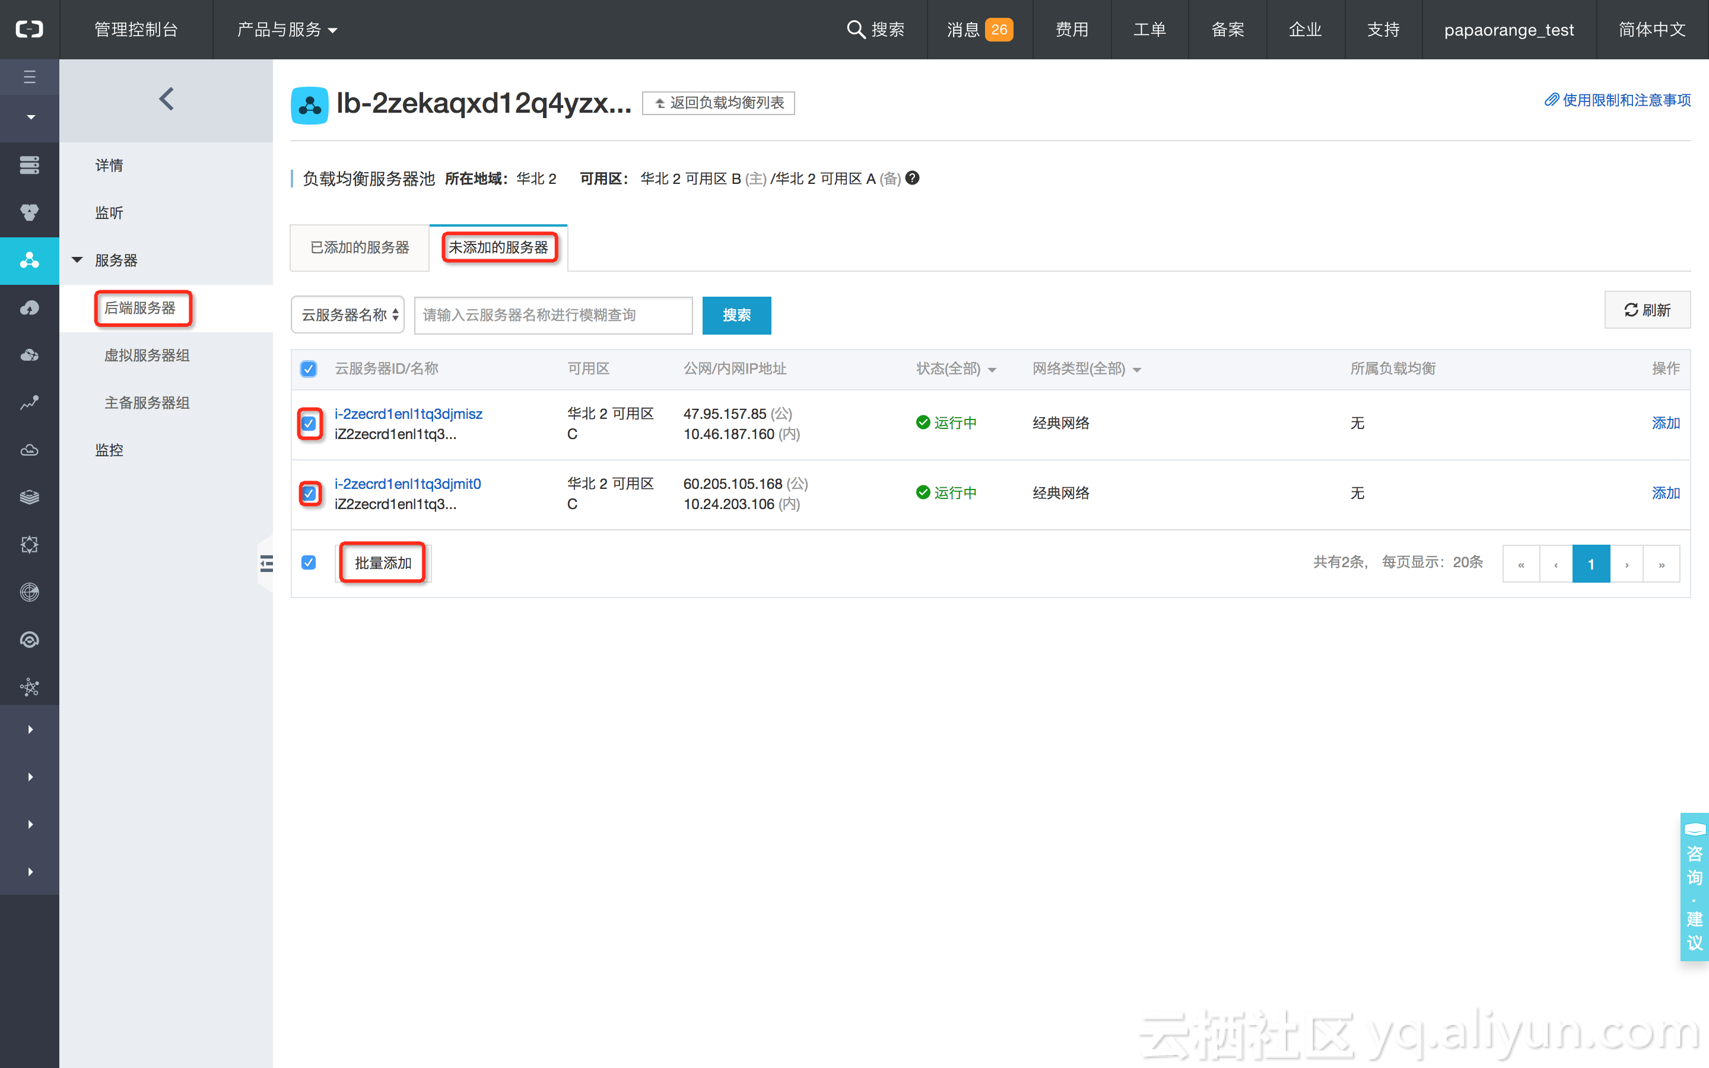Uncheck the select-all checkbox in table header
This screenshot has width=1709, height=1068.
point(309,368)
